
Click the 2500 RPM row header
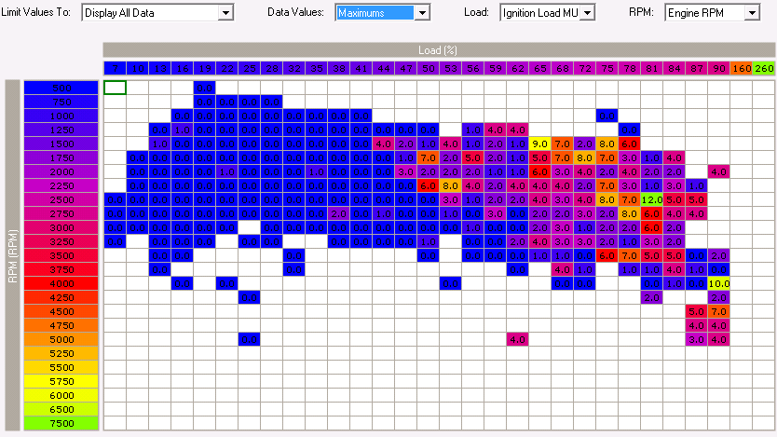[62, 199]
